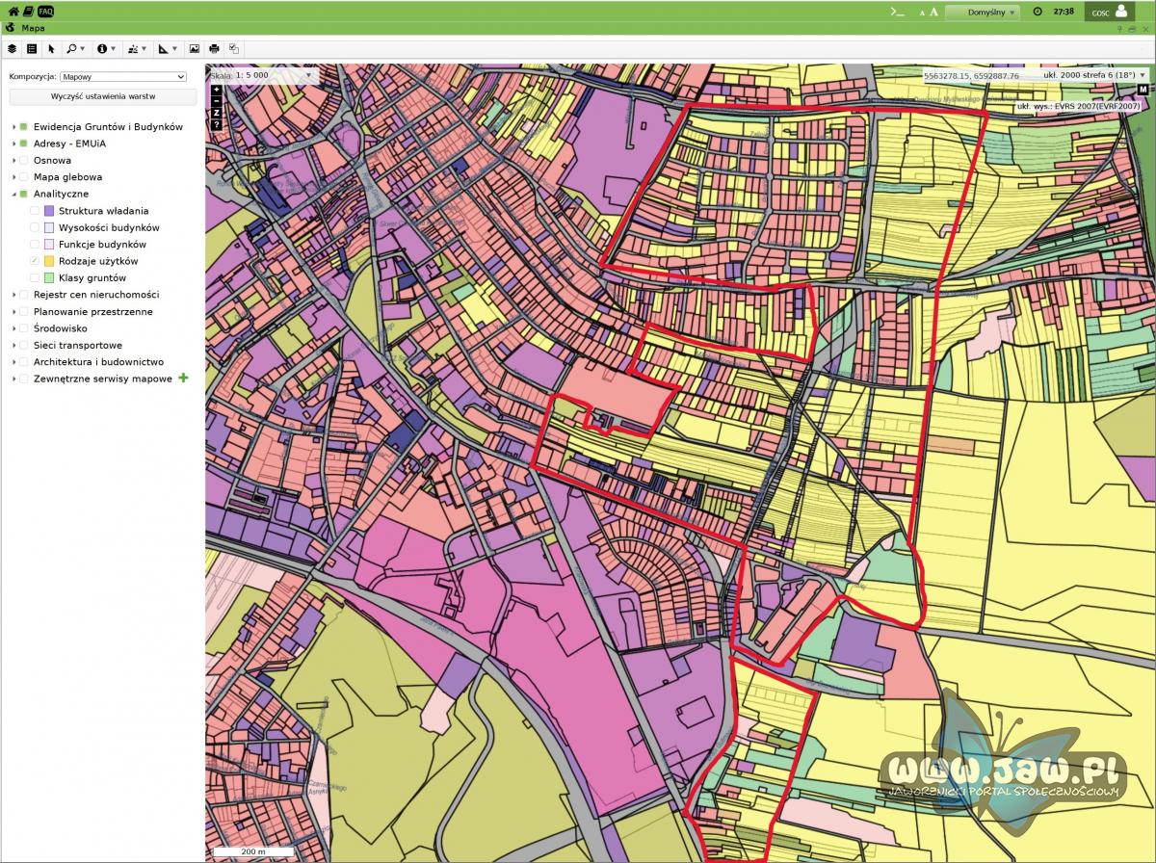Open the Kompozycja dropdown

tap(122, 76)
